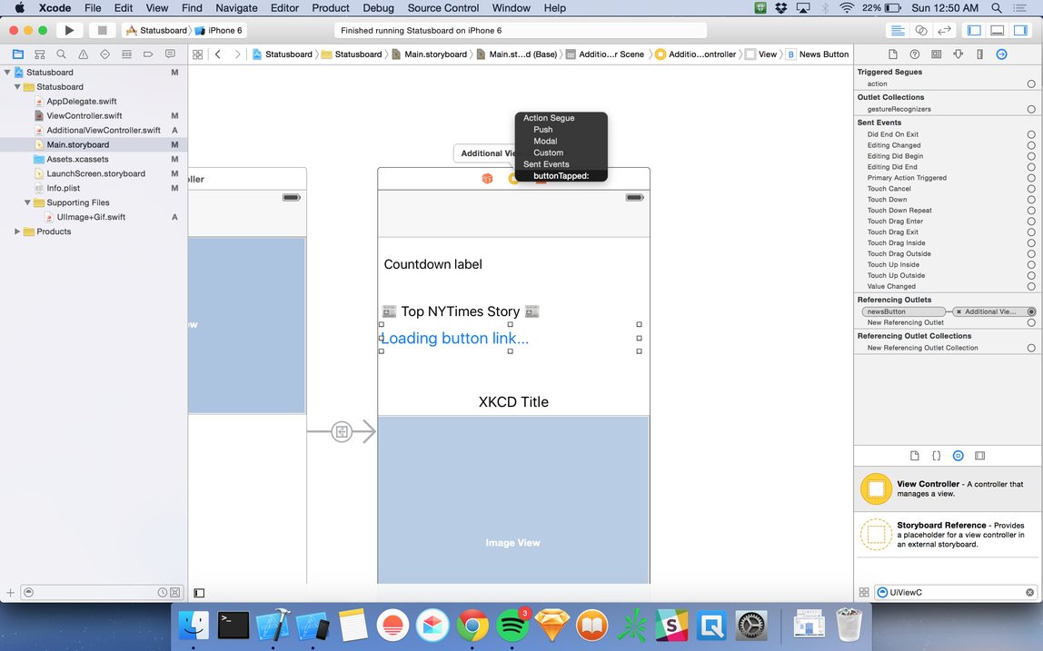The width and height of the screenshot is (1043, 651).
Task: Show the Attributes inspector
Action: click(x=958, y=54)
